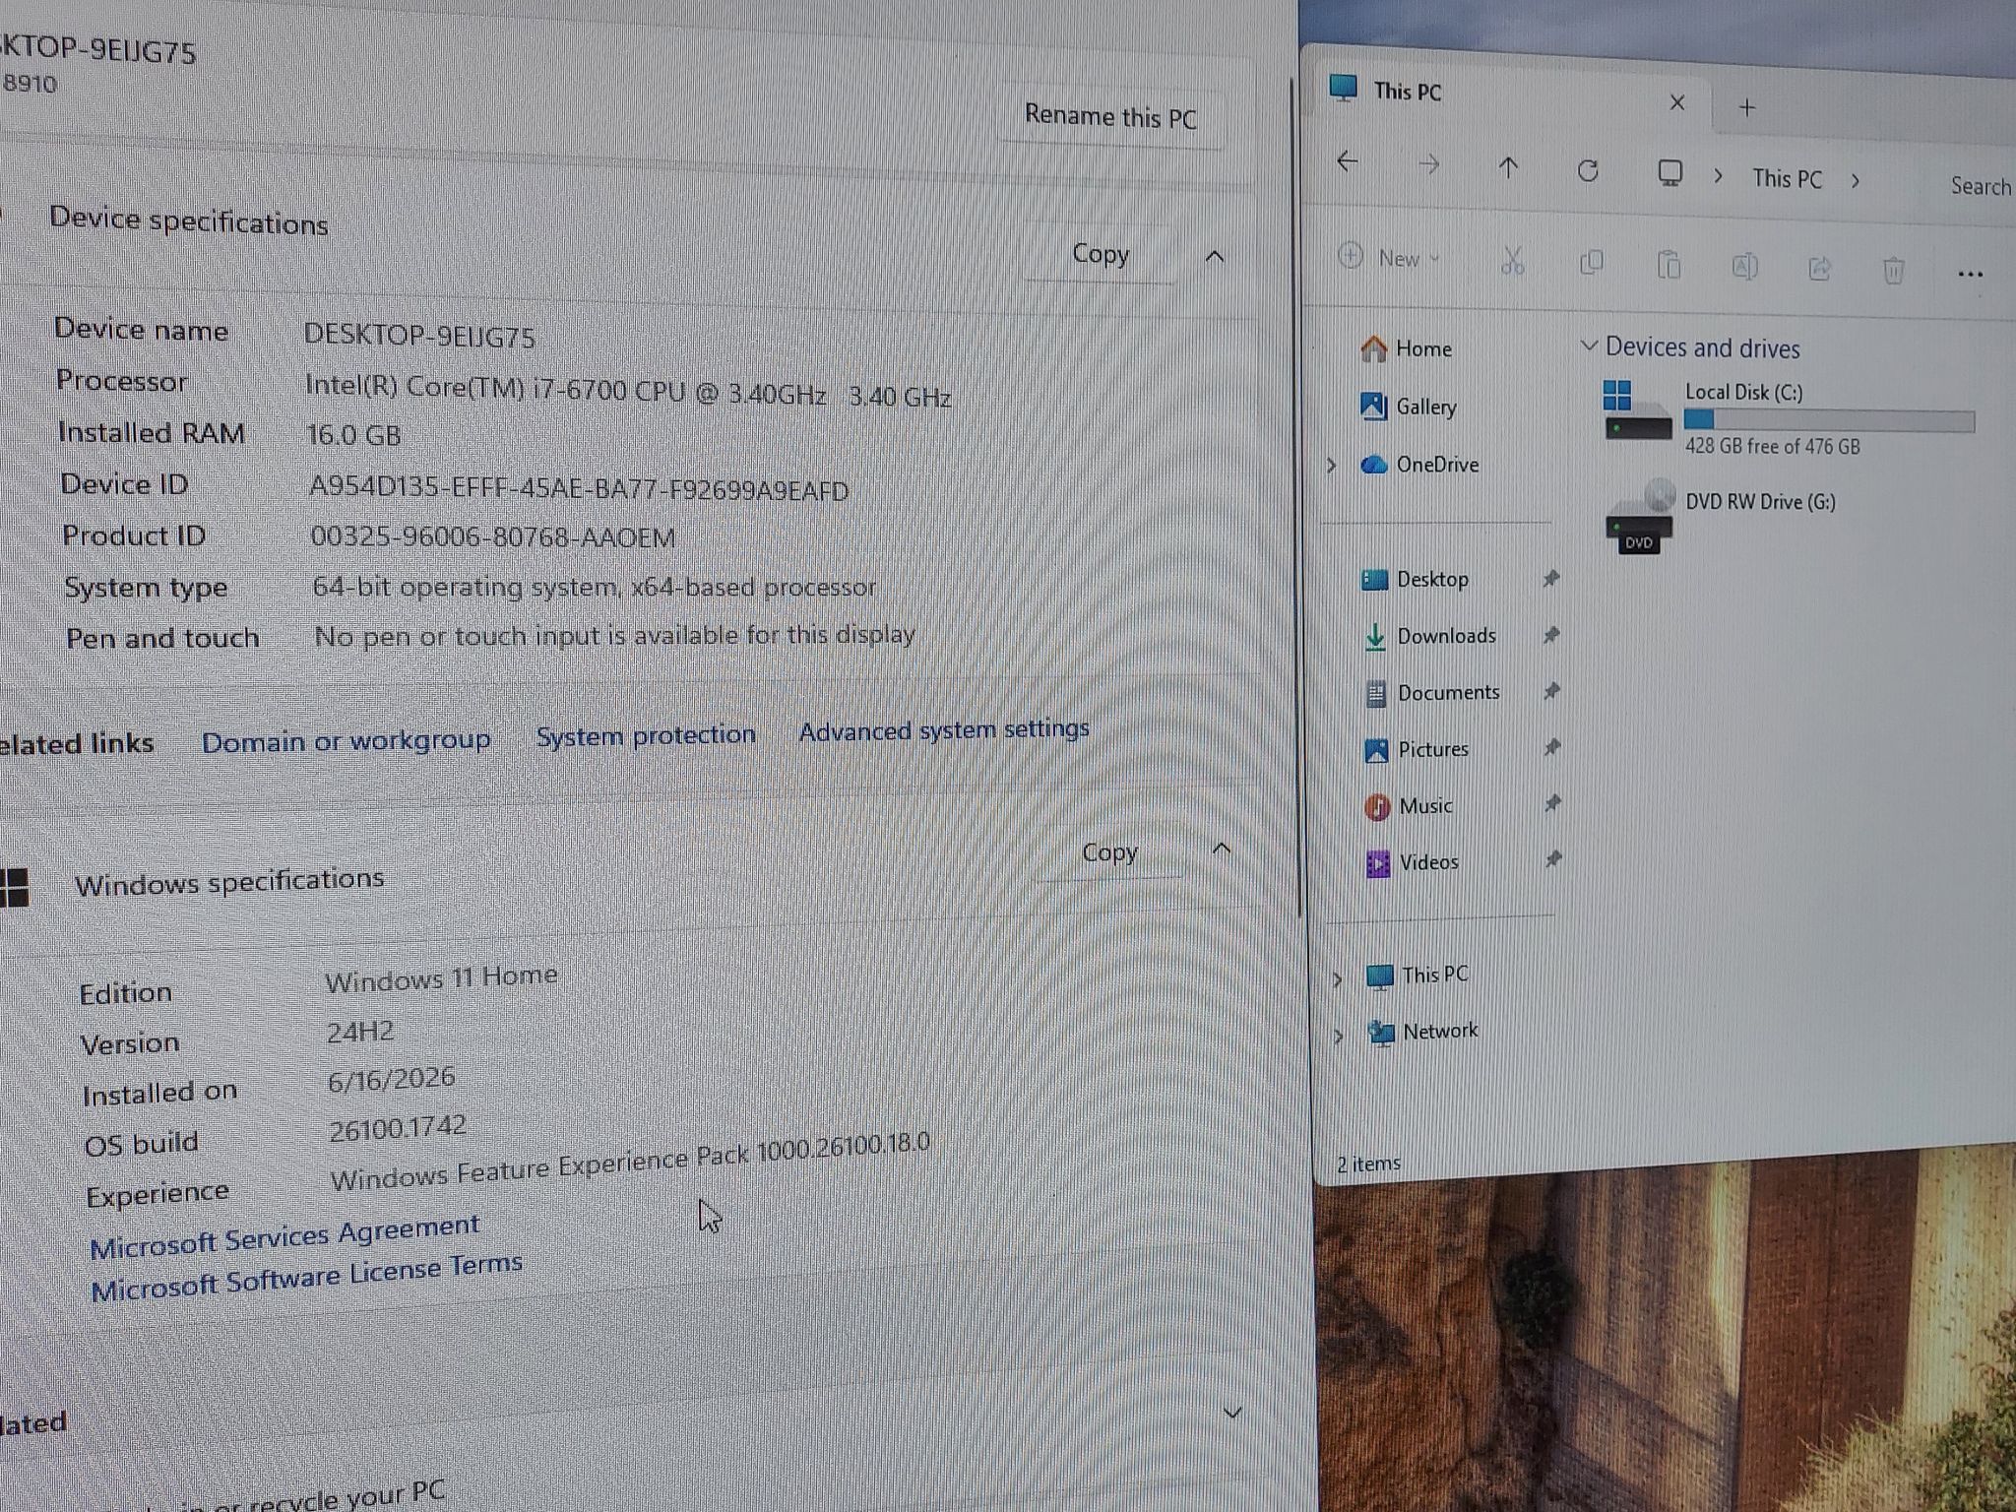
Task: Open the New item dropdown in Explorer
Action: click(x=1390, y=258)
